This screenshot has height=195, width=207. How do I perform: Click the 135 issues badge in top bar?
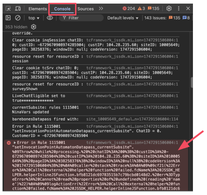tap(153, 8)
